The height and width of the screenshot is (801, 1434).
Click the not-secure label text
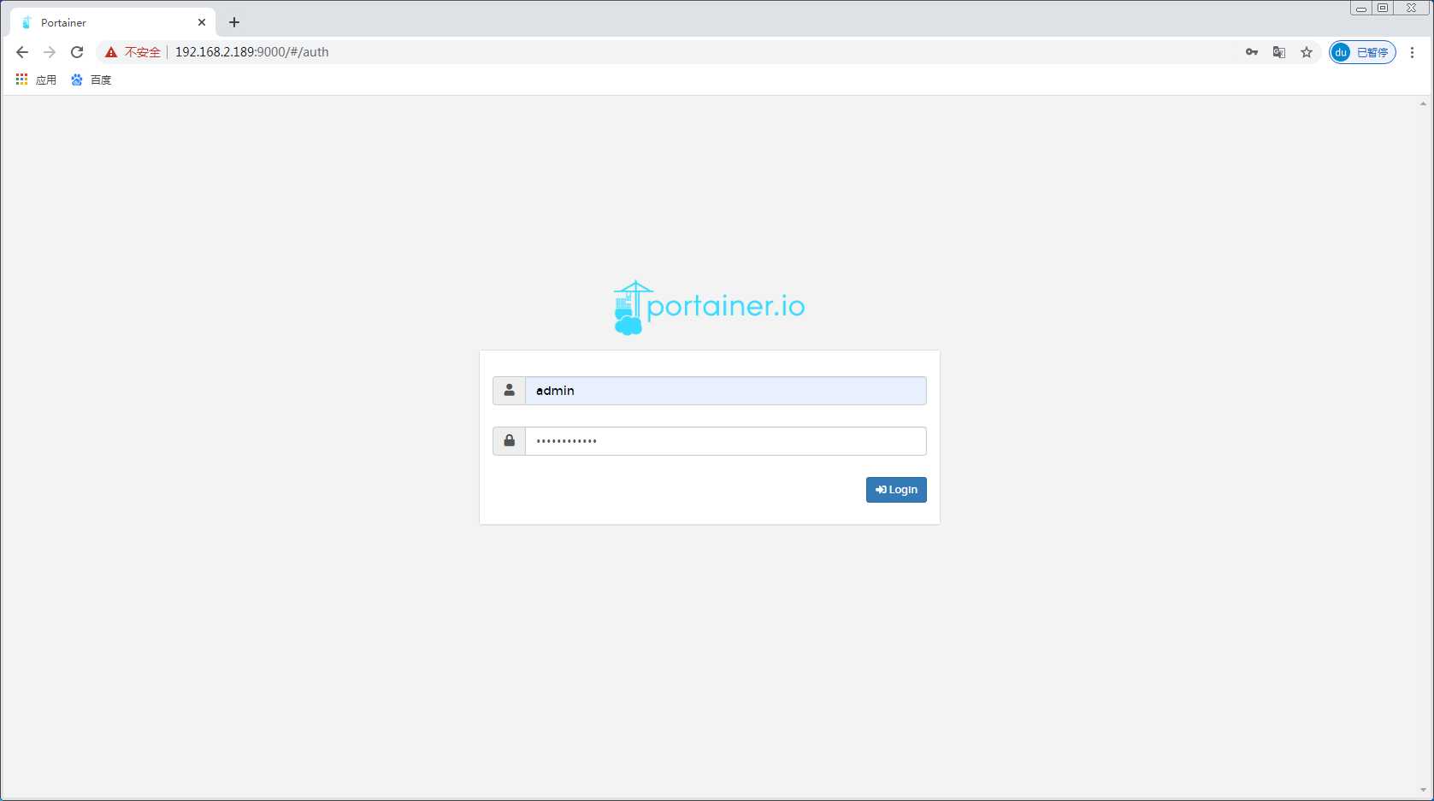pyautogui.click(x=143, y=52)
